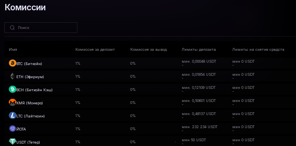Viewport: 296px width, 146px height.
Task: Click the Ethereum diamond icon
Action: 12,76
